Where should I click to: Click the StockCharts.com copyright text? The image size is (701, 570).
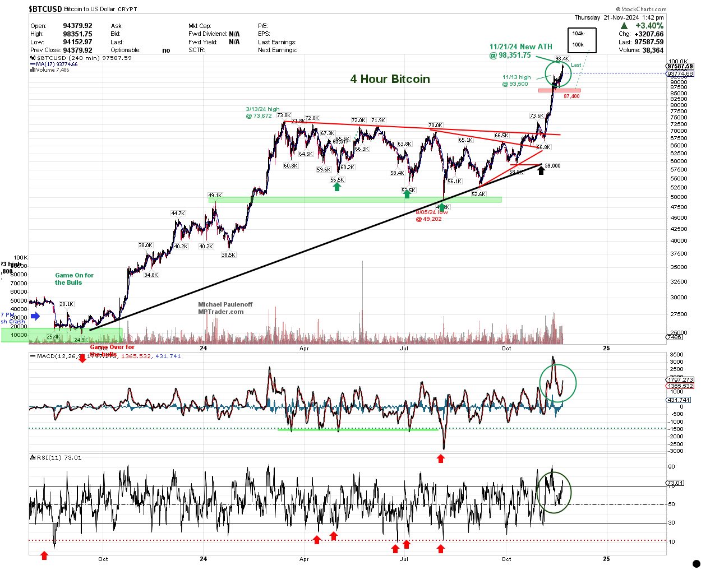pyautogui.click(x=641, y=9)
